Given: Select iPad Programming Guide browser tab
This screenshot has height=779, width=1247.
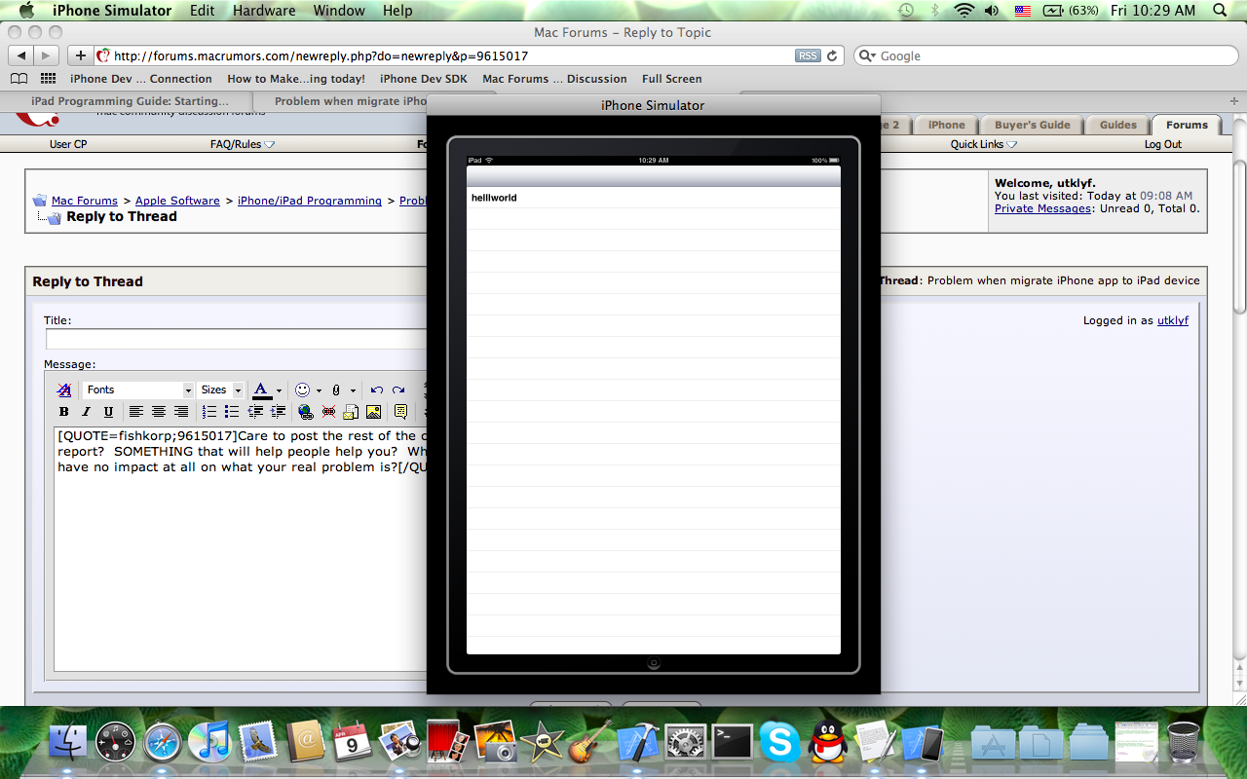Looking at the screenshot, I should click(129, 101).
